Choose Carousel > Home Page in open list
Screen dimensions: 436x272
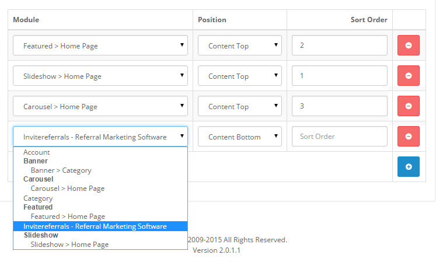coord(100,189)
